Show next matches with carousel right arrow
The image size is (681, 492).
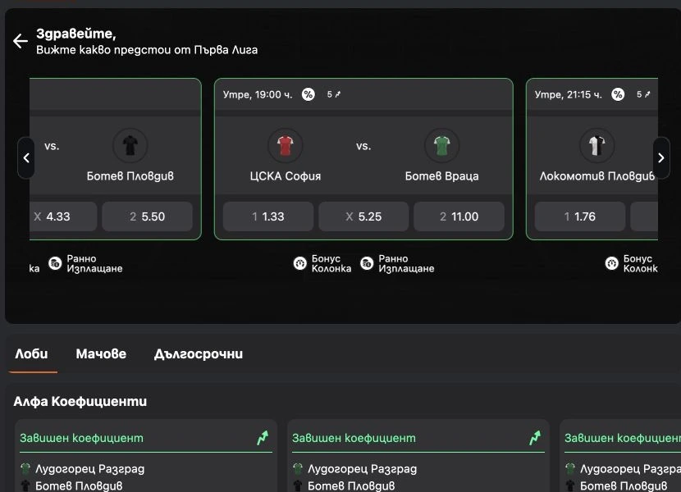pos(661,157)
